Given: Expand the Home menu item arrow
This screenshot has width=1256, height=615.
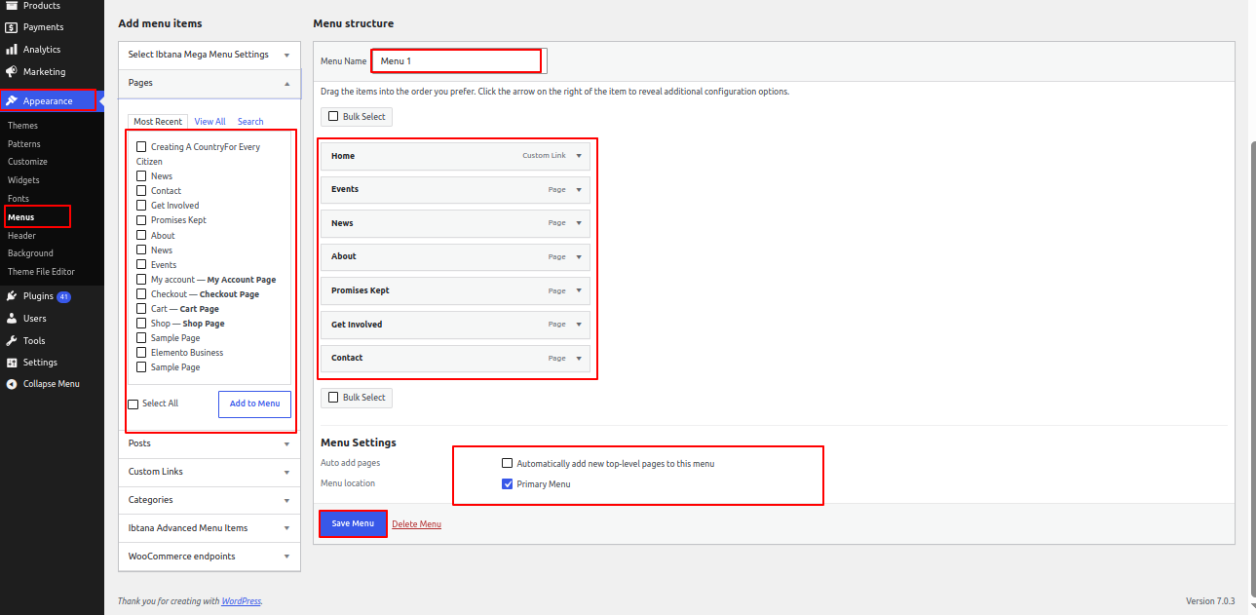Looking at the screenshot, I should [579, 156].
